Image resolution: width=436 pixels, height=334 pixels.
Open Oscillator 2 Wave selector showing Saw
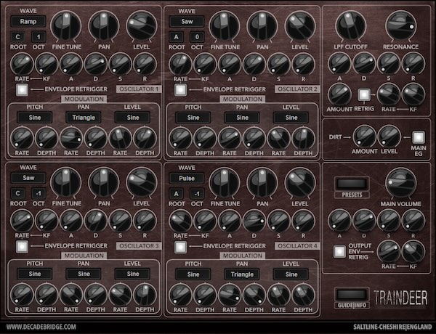pyautogui.click(x=187, y=21)
